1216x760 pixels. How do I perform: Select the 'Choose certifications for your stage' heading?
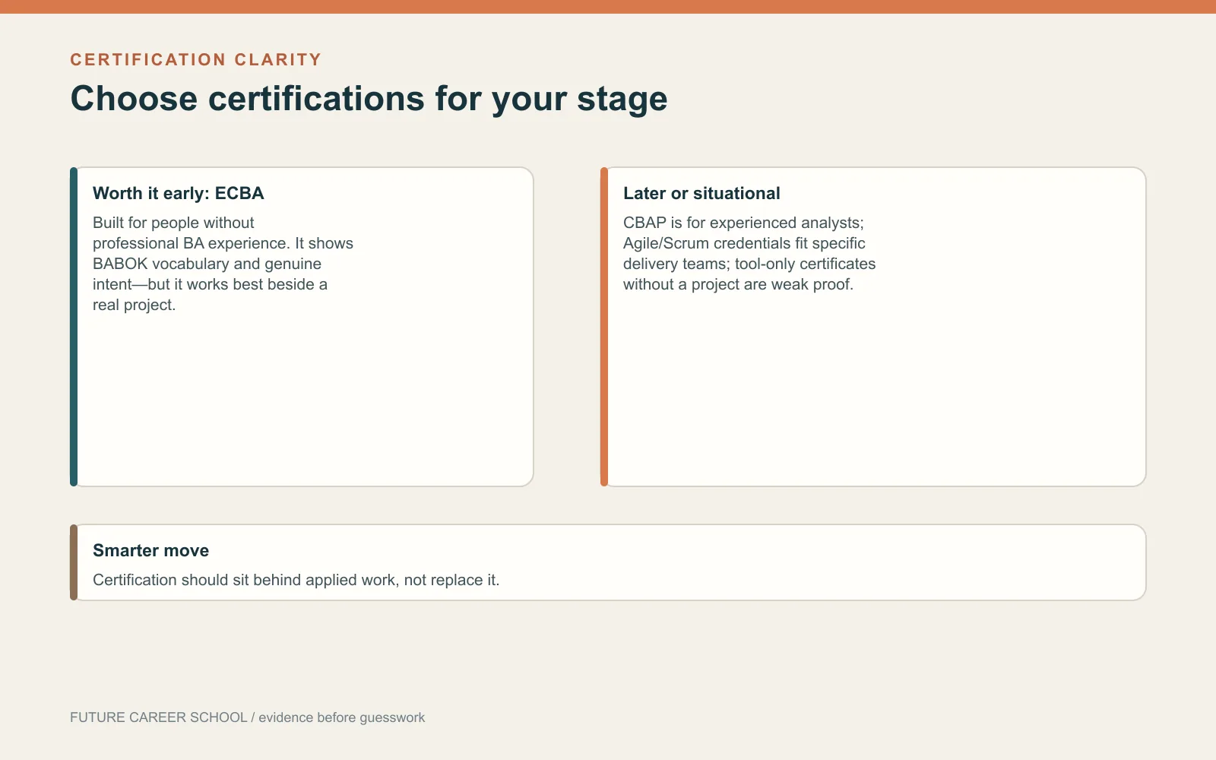click(369, 99)
